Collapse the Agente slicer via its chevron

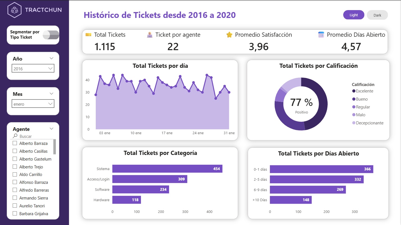click(51, 128)
